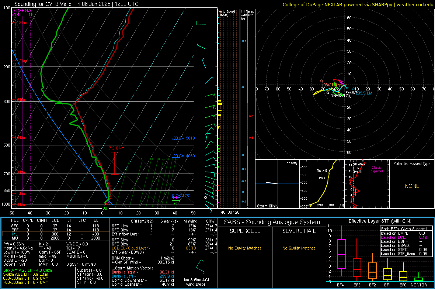Click the green surface dewpoint value 33
This screenshot has width=435, height=289.
[x=105, y=208]
